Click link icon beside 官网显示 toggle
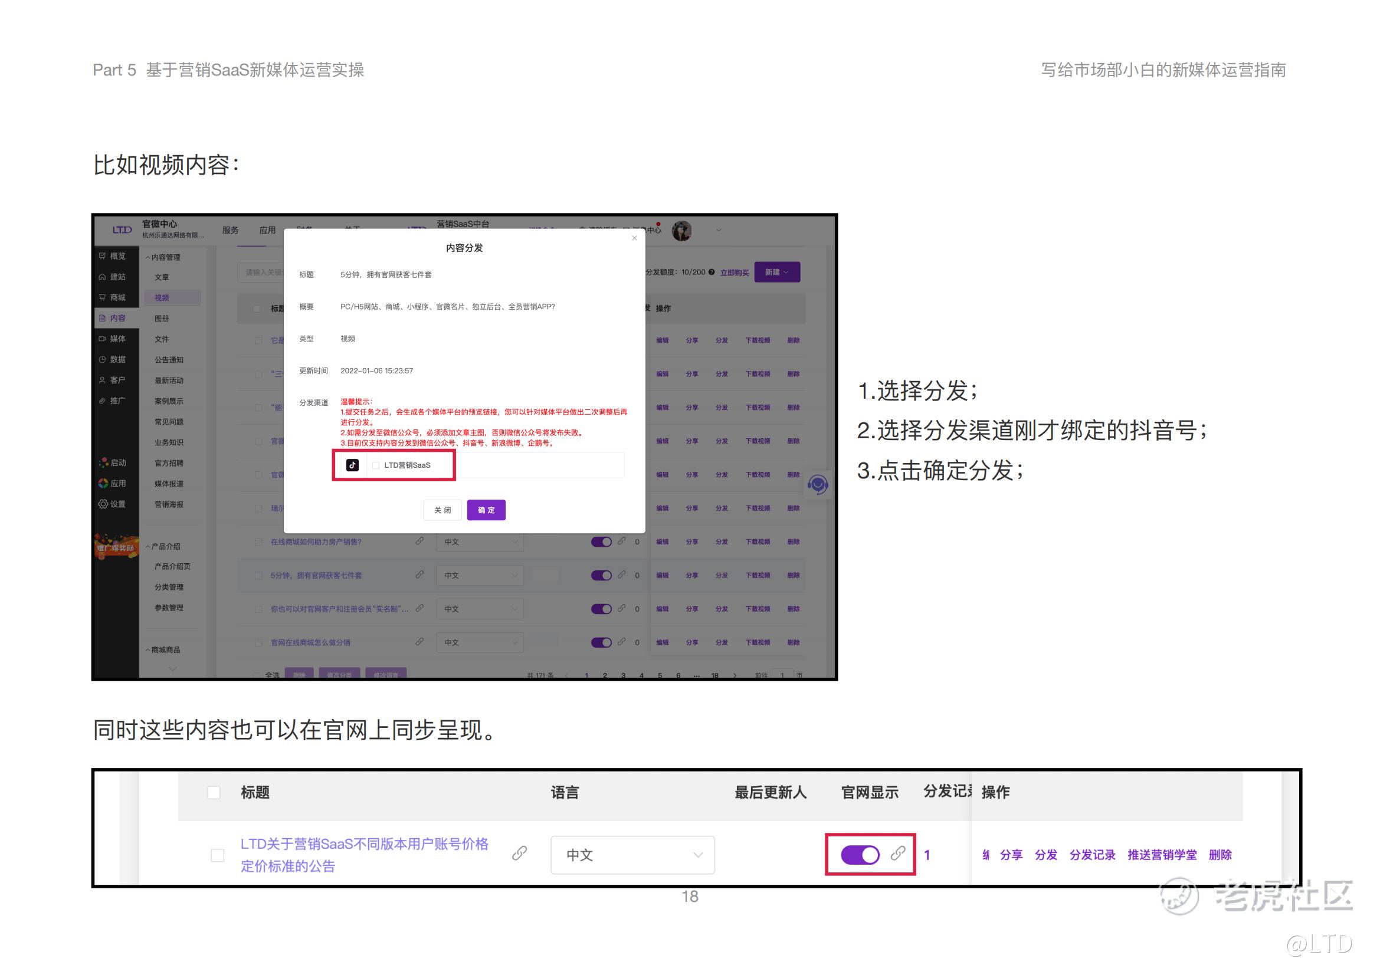 click(898, 853)
